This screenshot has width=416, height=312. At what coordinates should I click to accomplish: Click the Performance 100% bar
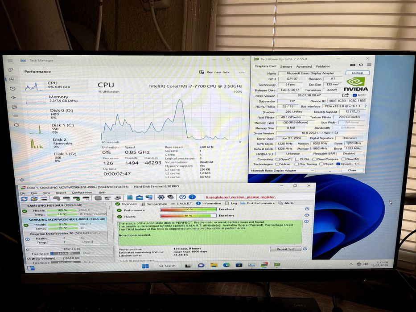coord(188,209)
